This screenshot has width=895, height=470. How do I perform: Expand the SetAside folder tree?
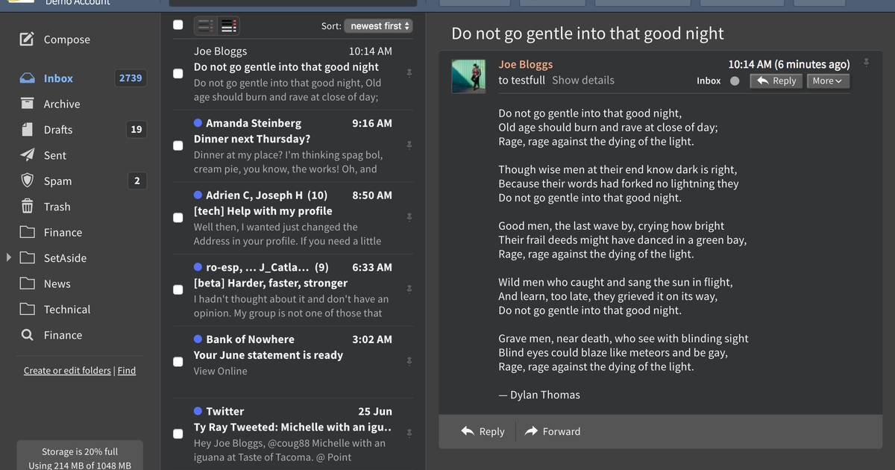click(7, 257)
